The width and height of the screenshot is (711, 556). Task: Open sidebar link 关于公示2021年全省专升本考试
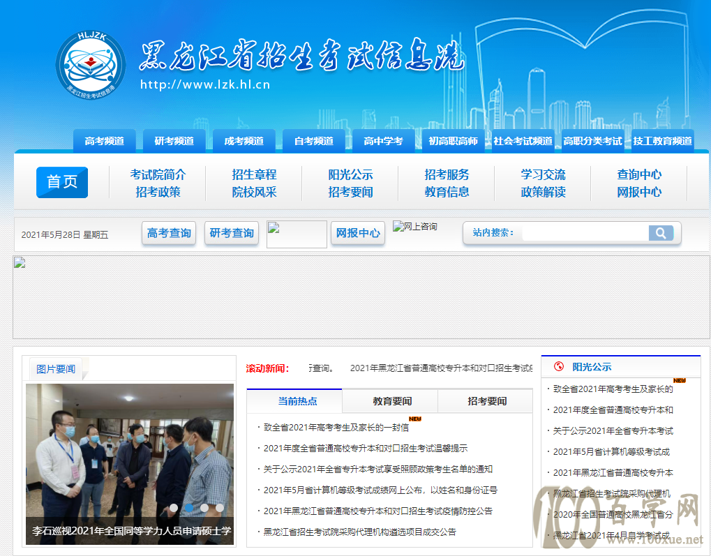point(613,431)
